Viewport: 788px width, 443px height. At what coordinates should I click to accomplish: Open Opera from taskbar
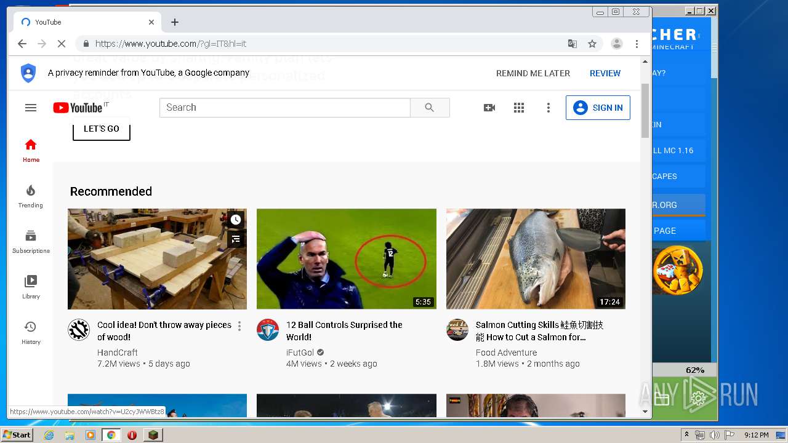point(132,435)
